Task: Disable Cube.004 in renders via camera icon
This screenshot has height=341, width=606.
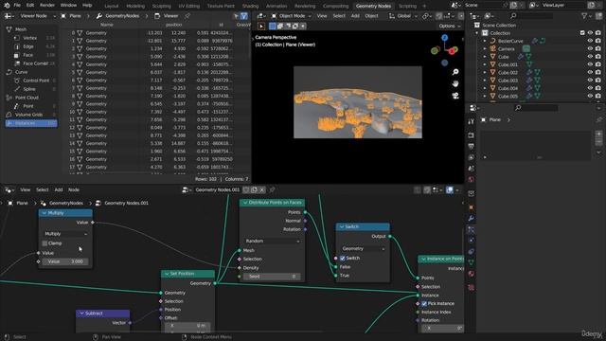Action: click(x=598, y=88)
